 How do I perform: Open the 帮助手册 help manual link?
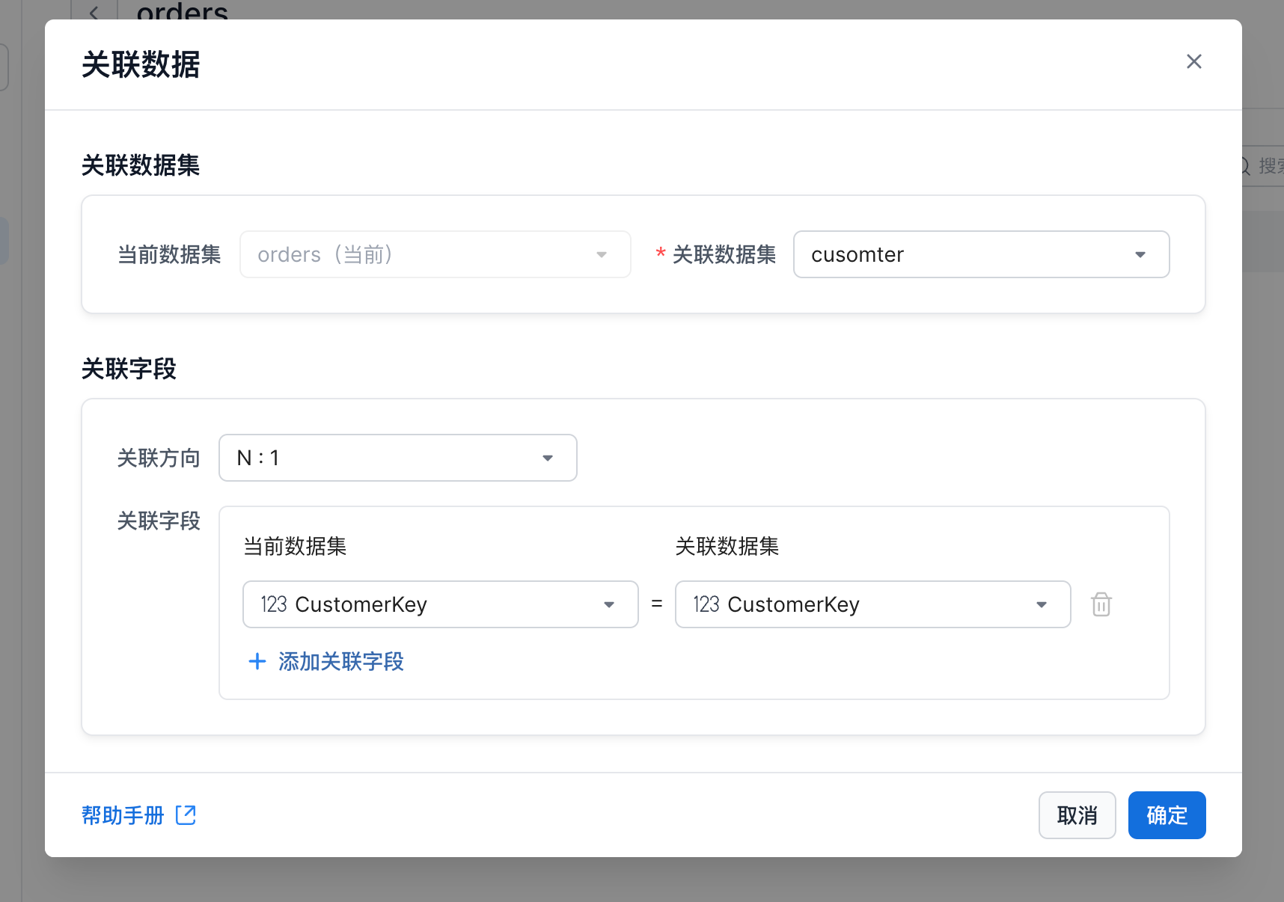coord(123,814)
